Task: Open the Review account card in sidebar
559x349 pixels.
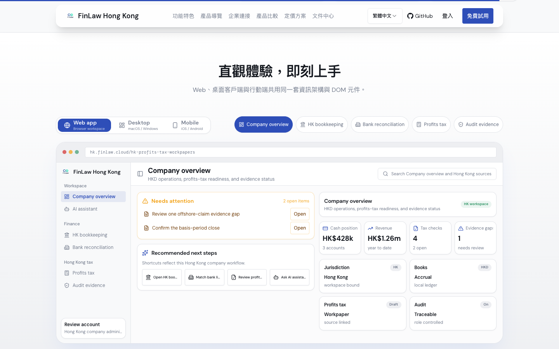Action: pos(93,328)
